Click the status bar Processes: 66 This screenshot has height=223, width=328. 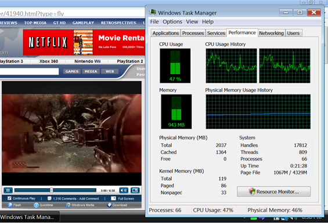[x=165, y=210]
